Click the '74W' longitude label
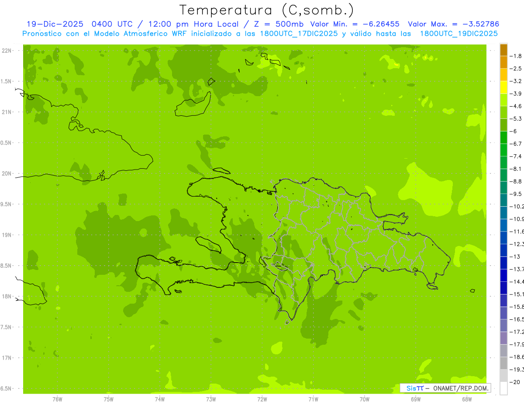The width and height of the screenshot is (524, 405). [160, 399]
